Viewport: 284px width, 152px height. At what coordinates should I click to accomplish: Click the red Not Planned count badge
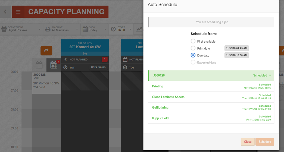click(x=105, y=59)
